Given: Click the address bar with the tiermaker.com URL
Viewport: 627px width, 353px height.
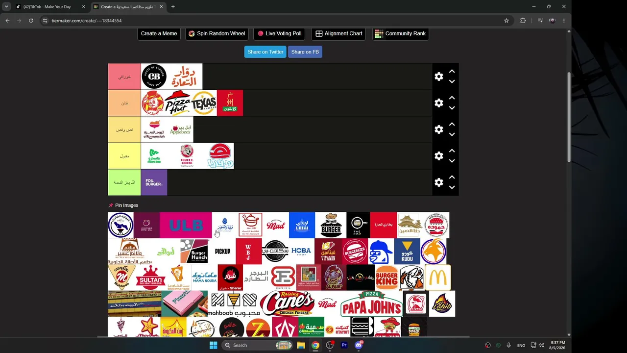Looking at the screenshot, I should [274, 21].
